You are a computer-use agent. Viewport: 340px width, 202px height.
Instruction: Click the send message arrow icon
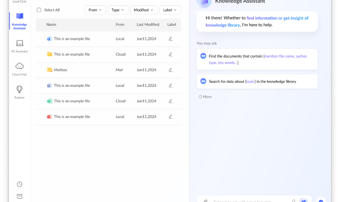pyautogui.click(x=303, y=200)
